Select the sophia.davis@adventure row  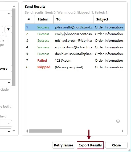pyautogui.click(x=75, y=47)
